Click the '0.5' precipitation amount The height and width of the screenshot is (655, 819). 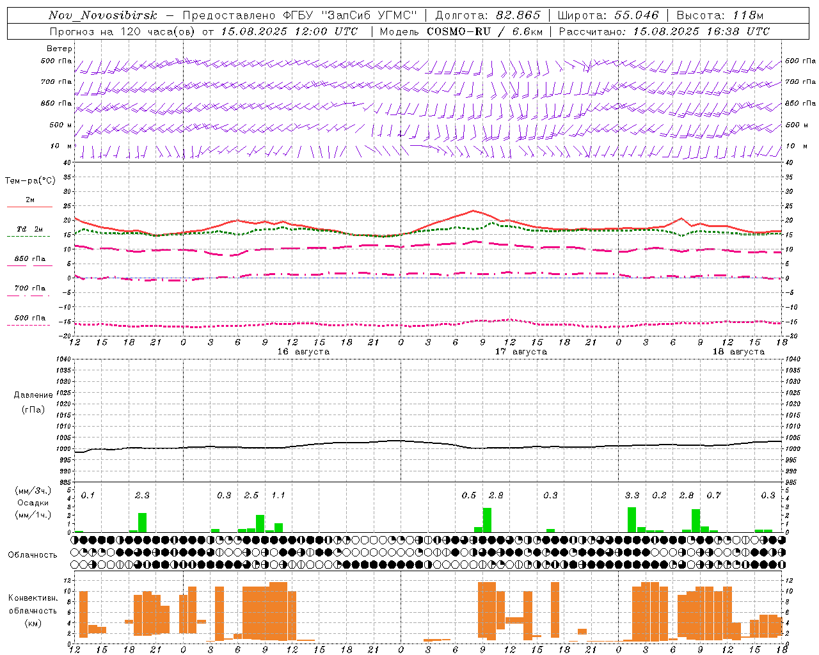coord(469,496)
